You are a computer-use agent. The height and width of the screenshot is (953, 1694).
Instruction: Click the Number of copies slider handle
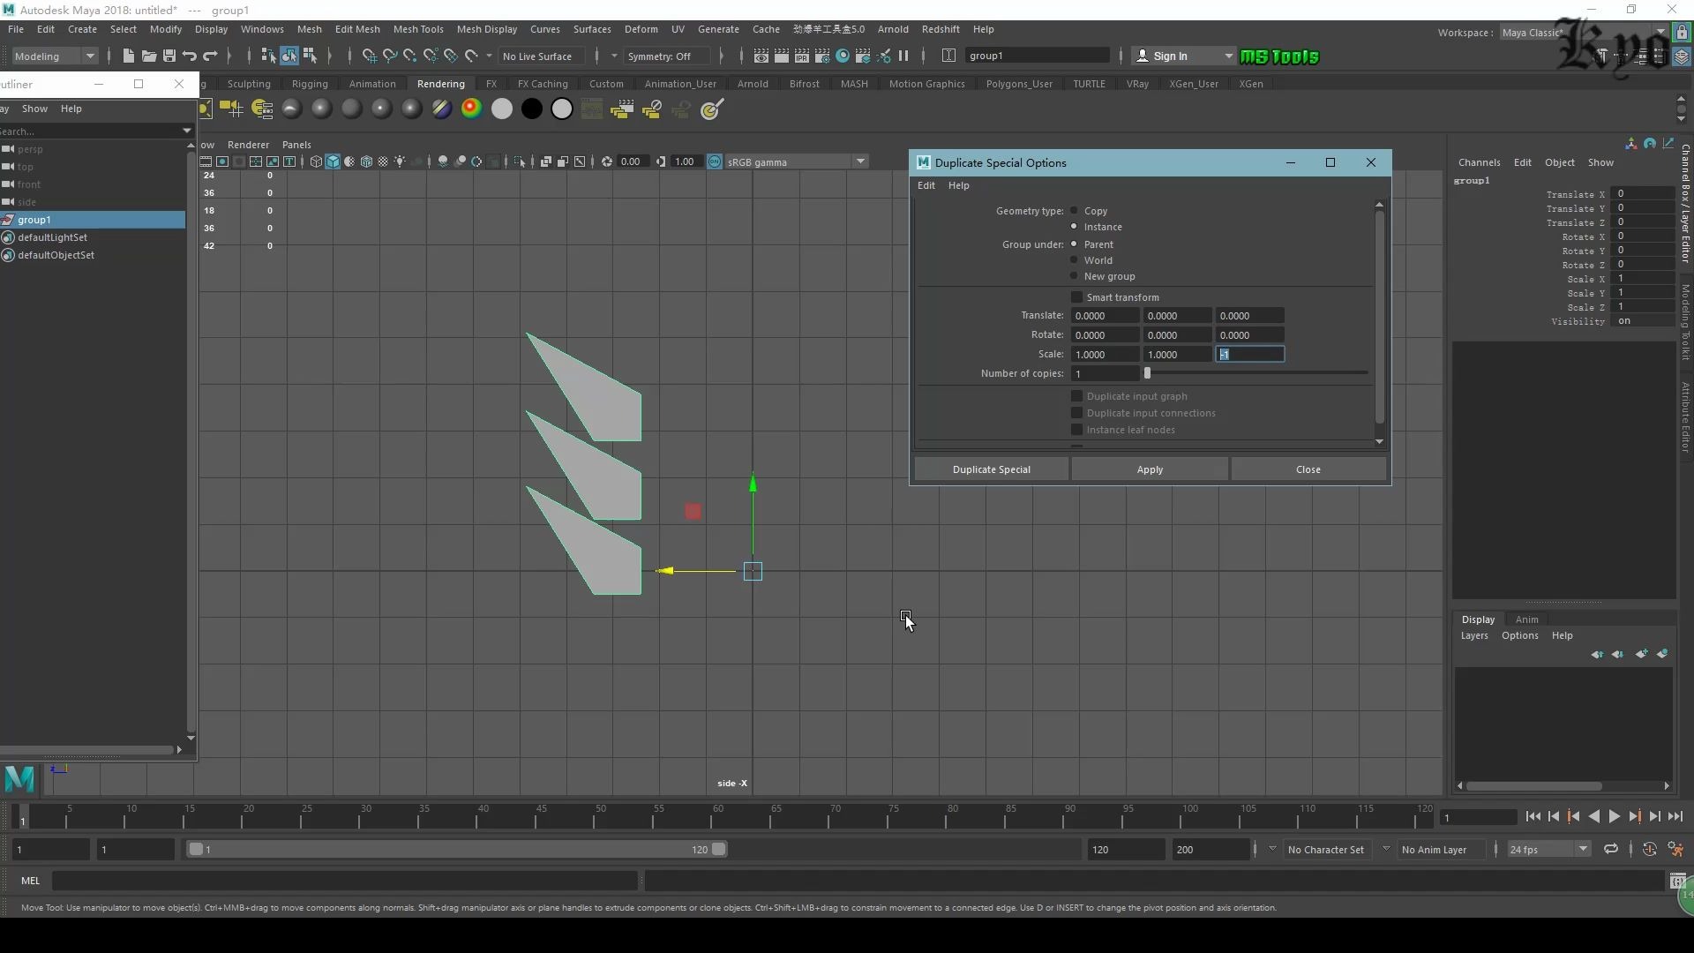click(x=1147, y=373)
